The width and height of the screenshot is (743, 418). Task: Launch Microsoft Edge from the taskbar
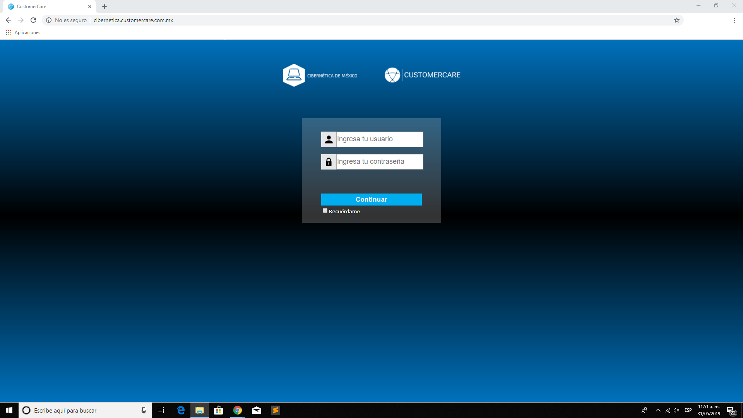pyautogui.click(x=181, y=410)
